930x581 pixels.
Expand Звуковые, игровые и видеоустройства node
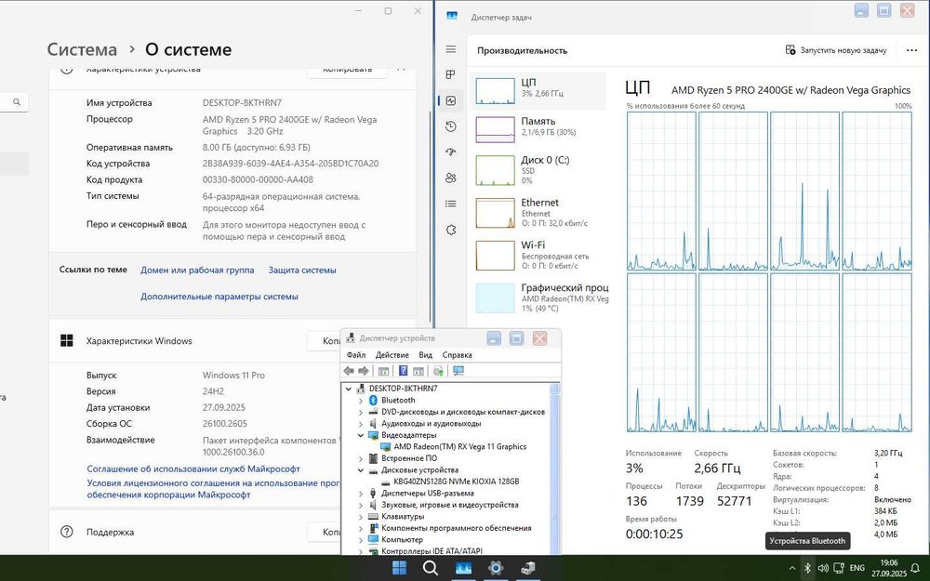click(361, 505)
